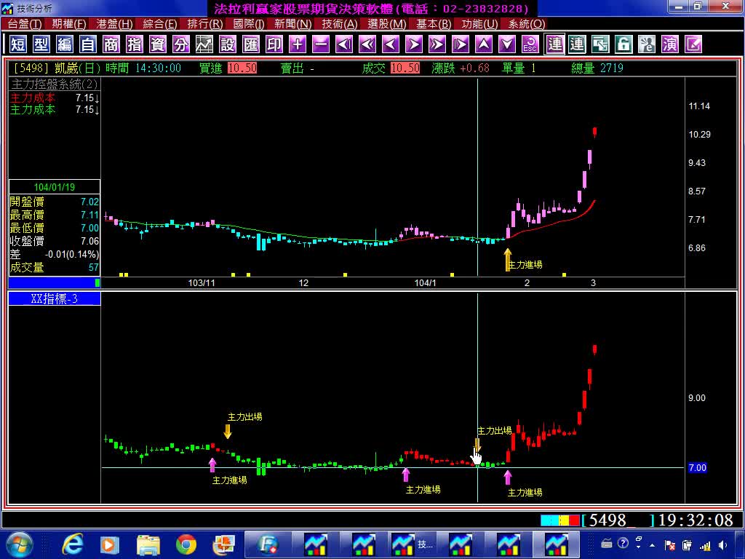Toggle the green 連 link button
Viewport: 745px width, 559px height.
[577, 44]
